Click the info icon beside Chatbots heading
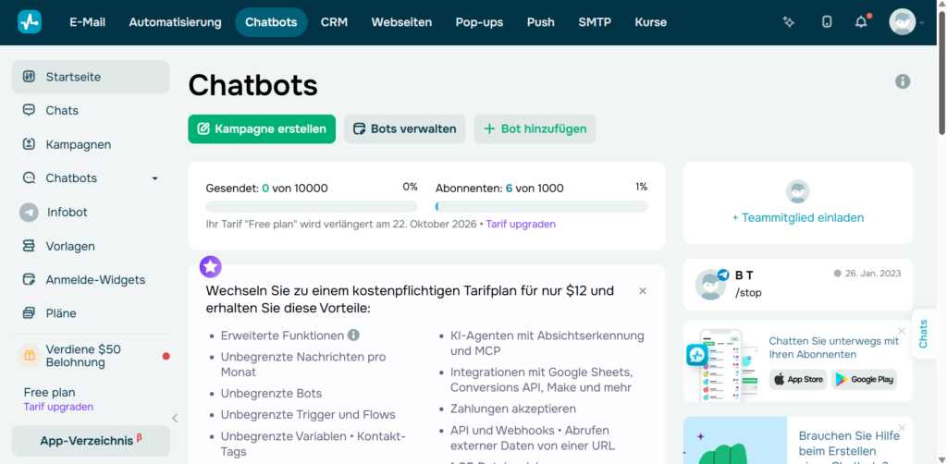Viewport: 947px width, 464px height. click(903, 81)
